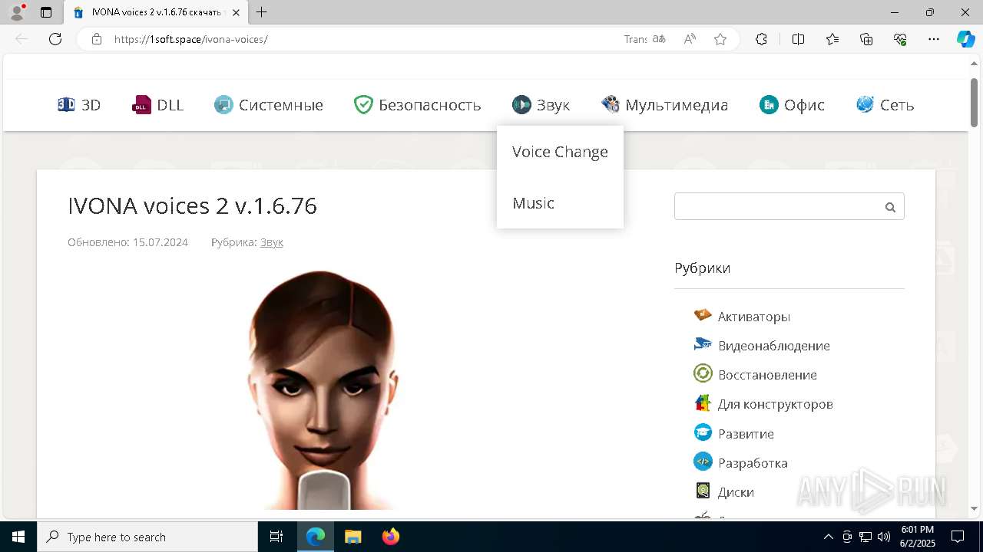Click the address bar URL
Screen dimensions: 983x552
point(191,39)
